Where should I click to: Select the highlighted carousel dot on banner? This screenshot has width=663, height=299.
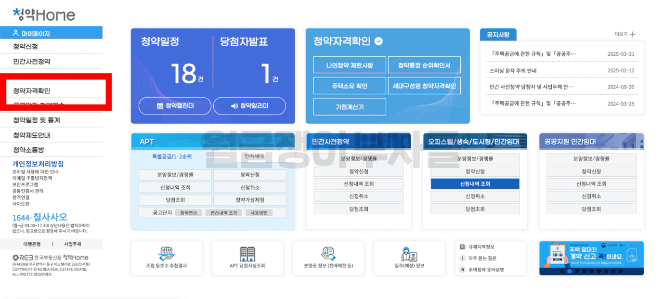570,271
